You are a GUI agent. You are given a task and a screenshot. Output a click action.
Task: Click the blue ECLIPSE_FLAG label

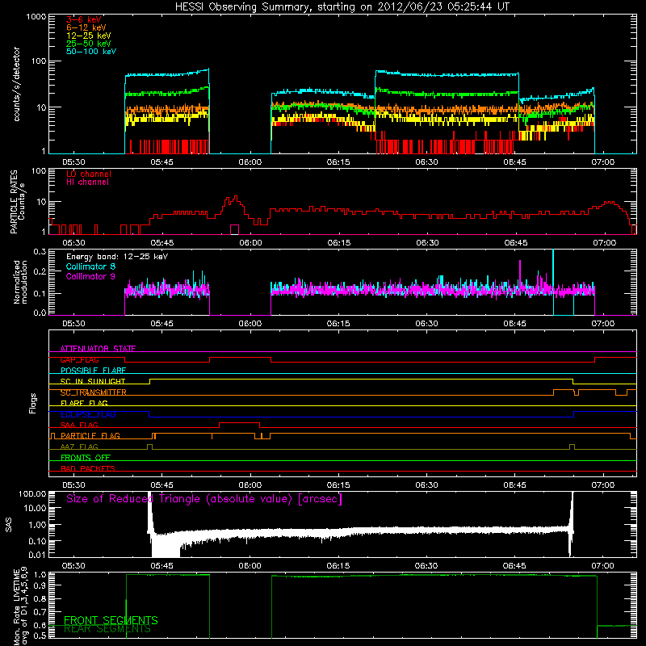click(x=88, y=414)
